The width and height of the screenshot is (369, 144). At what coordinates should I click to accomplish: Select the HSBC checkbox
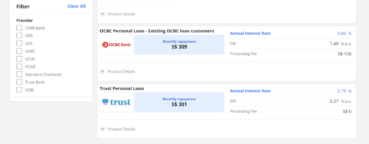point(19,51)
